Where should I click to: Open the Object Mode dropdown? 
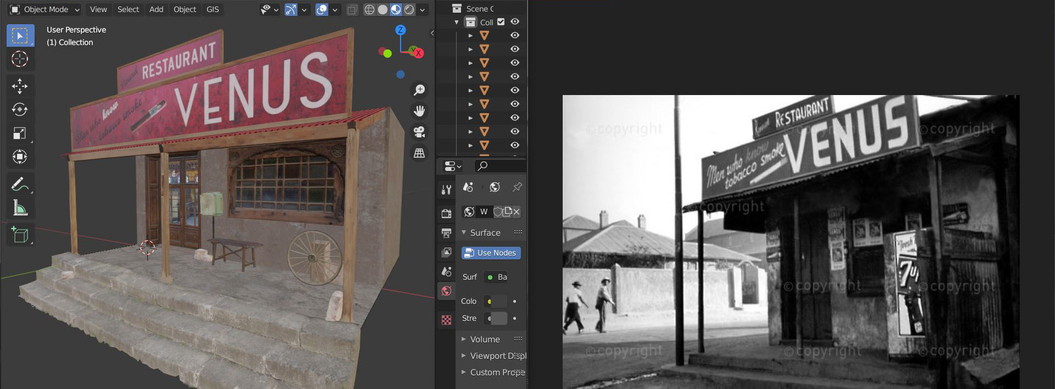[x=45, y=9]
